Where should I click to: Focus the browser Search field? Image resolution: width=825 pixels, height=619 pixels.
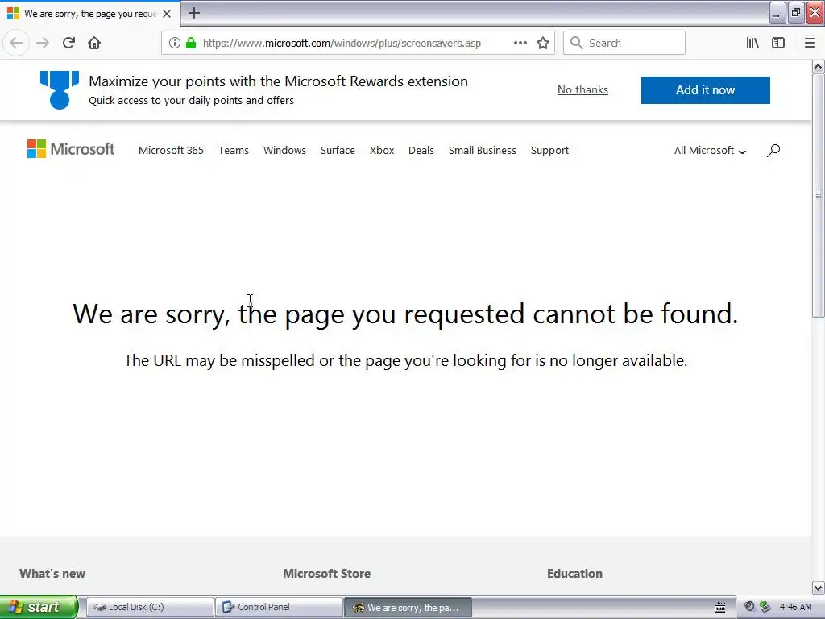(x=624, y=43)
